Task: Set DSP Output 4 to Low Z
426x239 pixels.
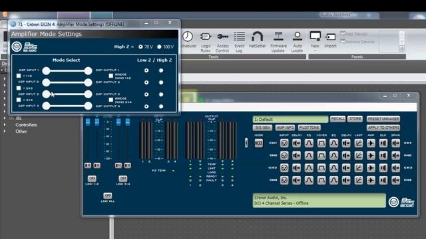Action: tap(146, 106)
